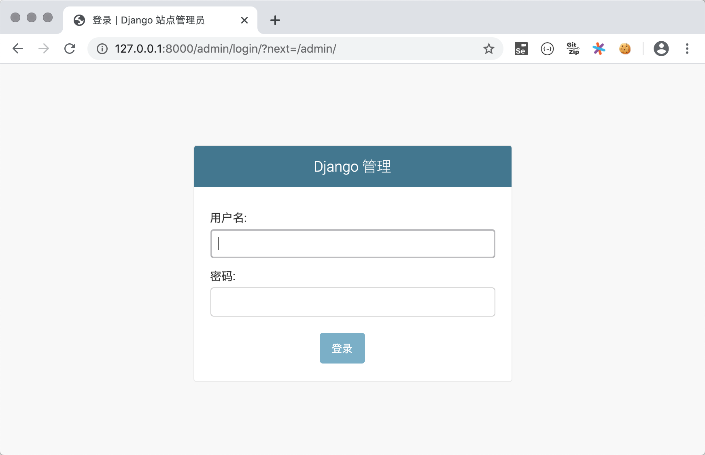Bookmark this page with the star icon
Image resolution: width=705 pixels, height=455 pixels.
click(x=488, y=49)
